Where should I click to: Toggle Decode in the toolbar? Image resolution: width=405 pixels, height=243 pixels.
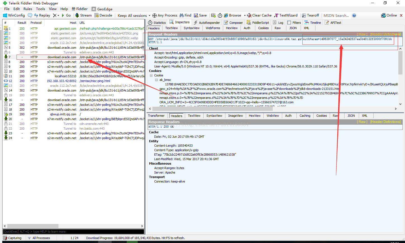pyautogui.click(x=103, y=15)
